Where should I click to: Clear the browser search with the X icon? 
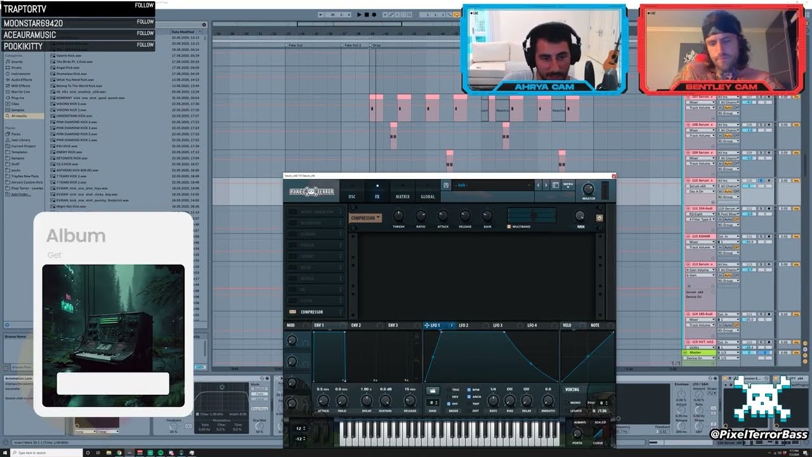pos(204,25)
